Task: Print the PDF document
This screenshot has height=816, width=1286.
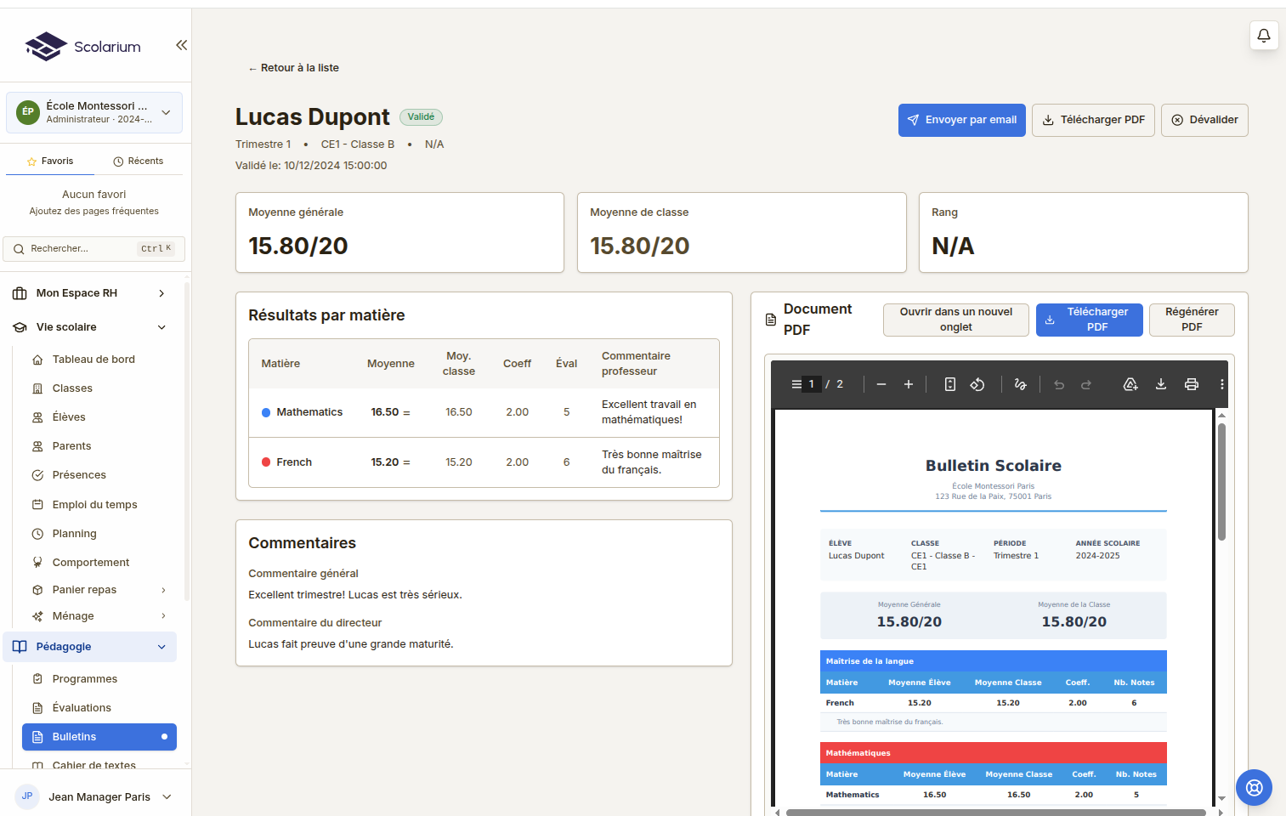Action: click(x=1192, y=384)
